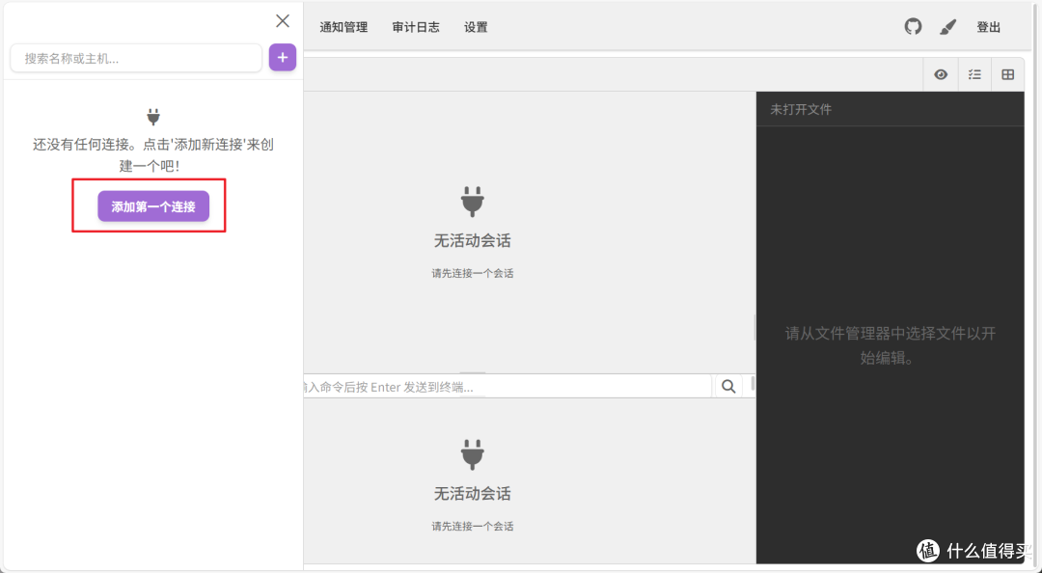Screen dimensions: 1042x573
Task: Open the GitHub repository icon
Action: [x=913, y=27]
